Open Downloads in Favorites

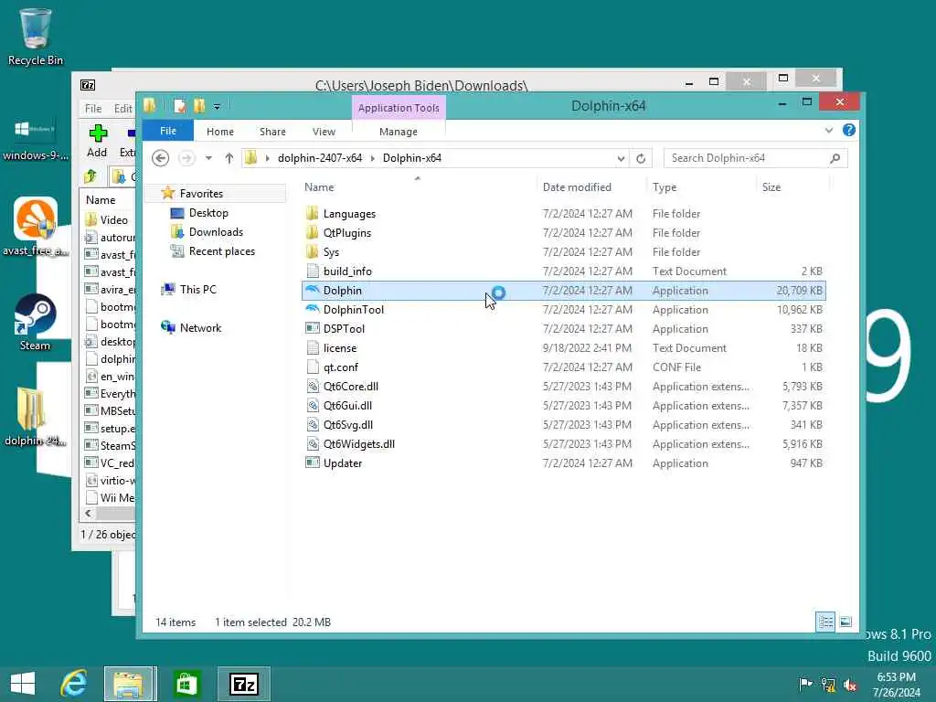pyautogui.click(x=216, y=232)
